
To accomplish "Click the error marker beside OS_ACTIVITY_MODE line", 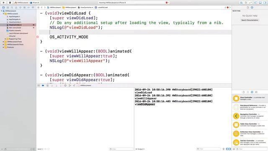I will (38, 37).
